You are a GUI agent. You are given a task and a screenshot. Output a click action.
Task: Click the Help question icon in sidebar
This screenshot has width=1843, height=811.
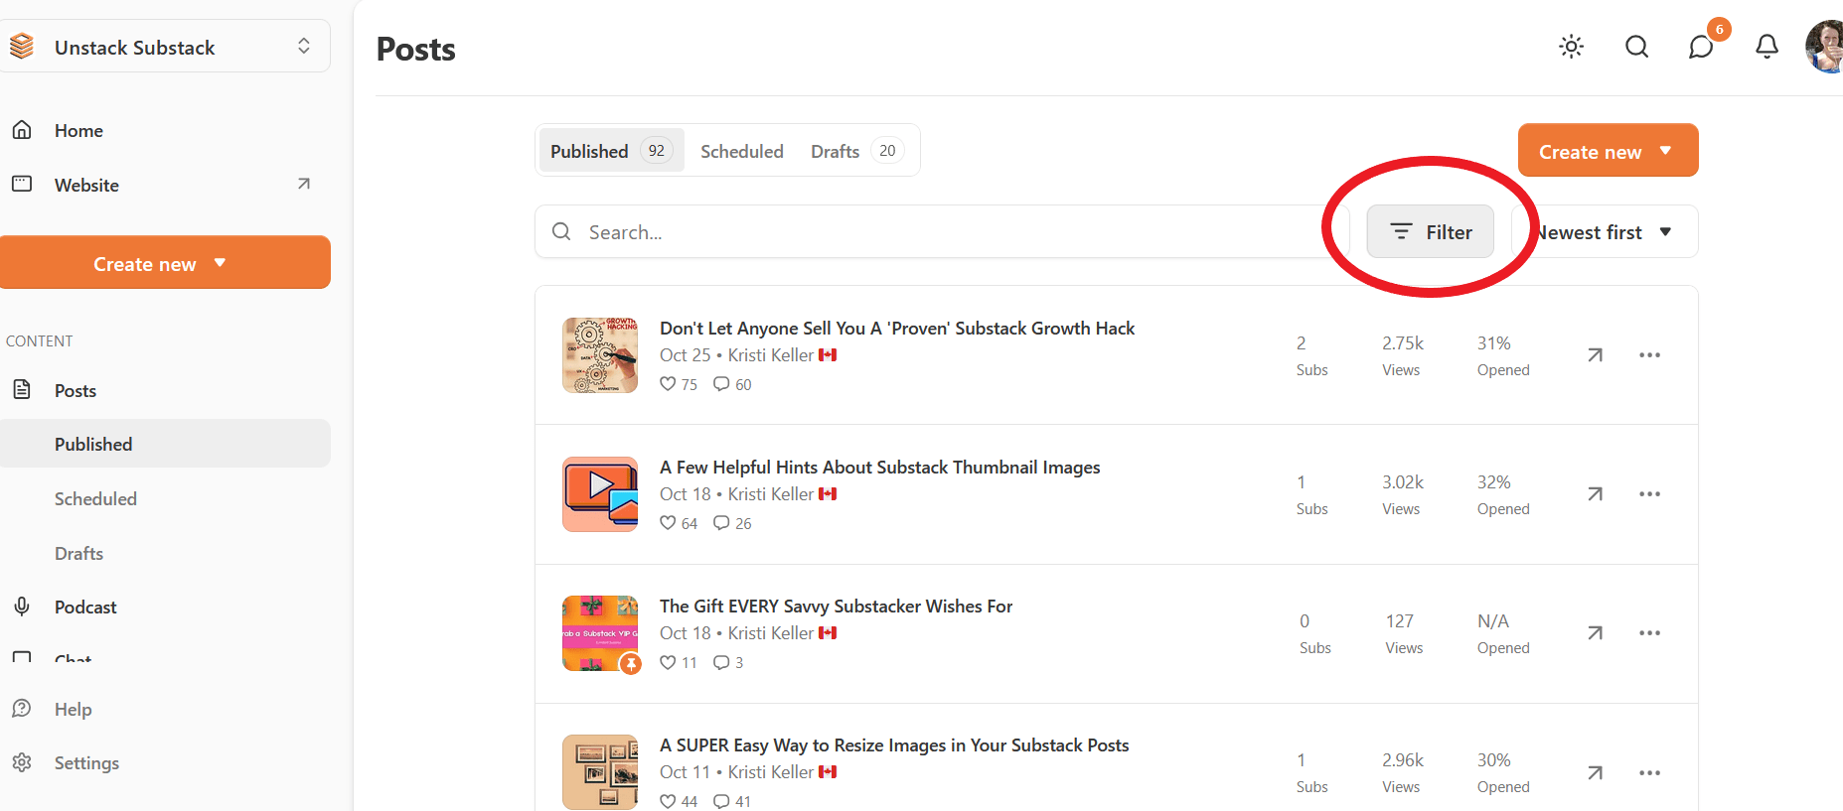[x=22, y=709]
